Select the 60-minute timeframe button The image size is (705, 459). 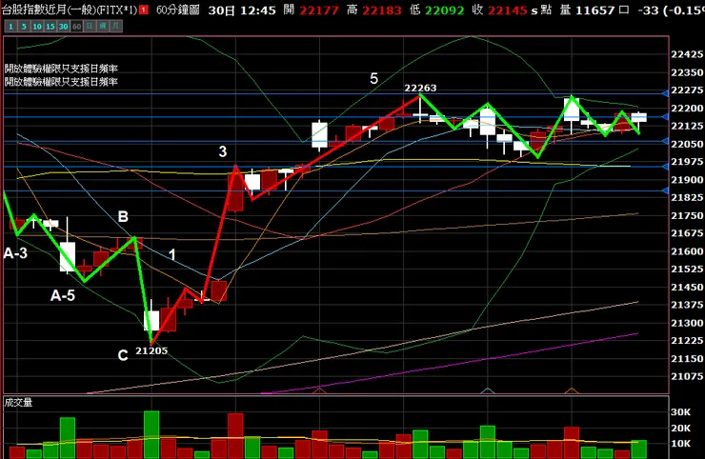tap(77, 27)
